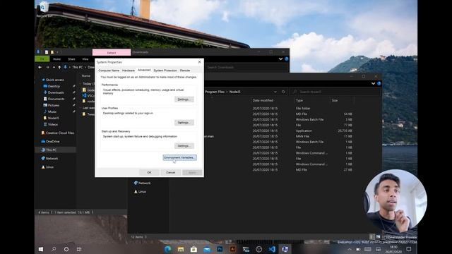The image size is (452, 254).
Task: Refresh the NodeJS folder view
Action: [x=284, y=92]
